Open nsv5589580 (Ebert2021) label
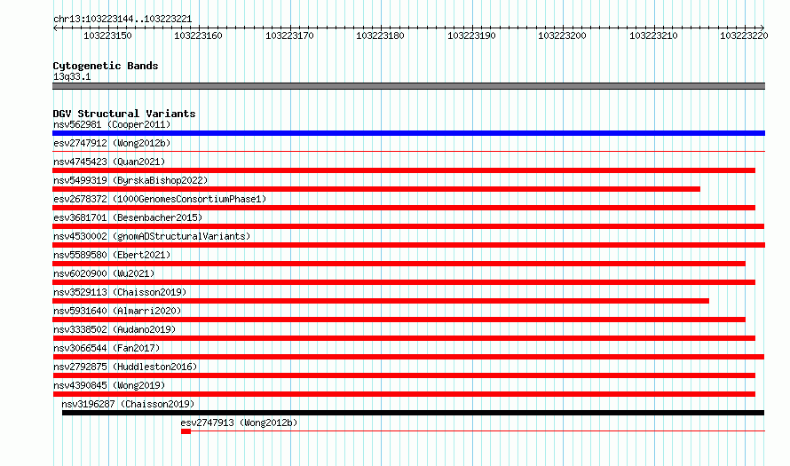The image size is (790, 466). click(112, 255)
